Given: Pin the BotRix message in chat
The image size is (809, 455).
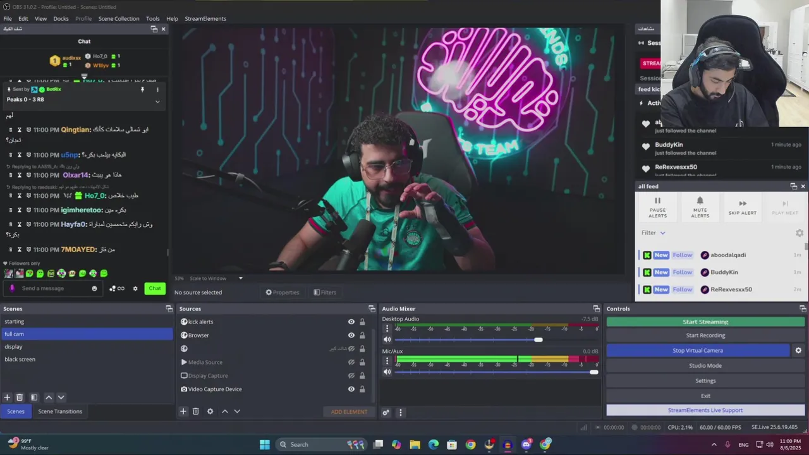Looking at the screenshot, I should (142, 90).
